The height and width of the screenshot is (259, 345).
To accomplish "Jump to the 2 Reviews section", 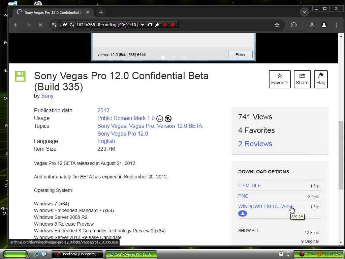I will point(255,144).
